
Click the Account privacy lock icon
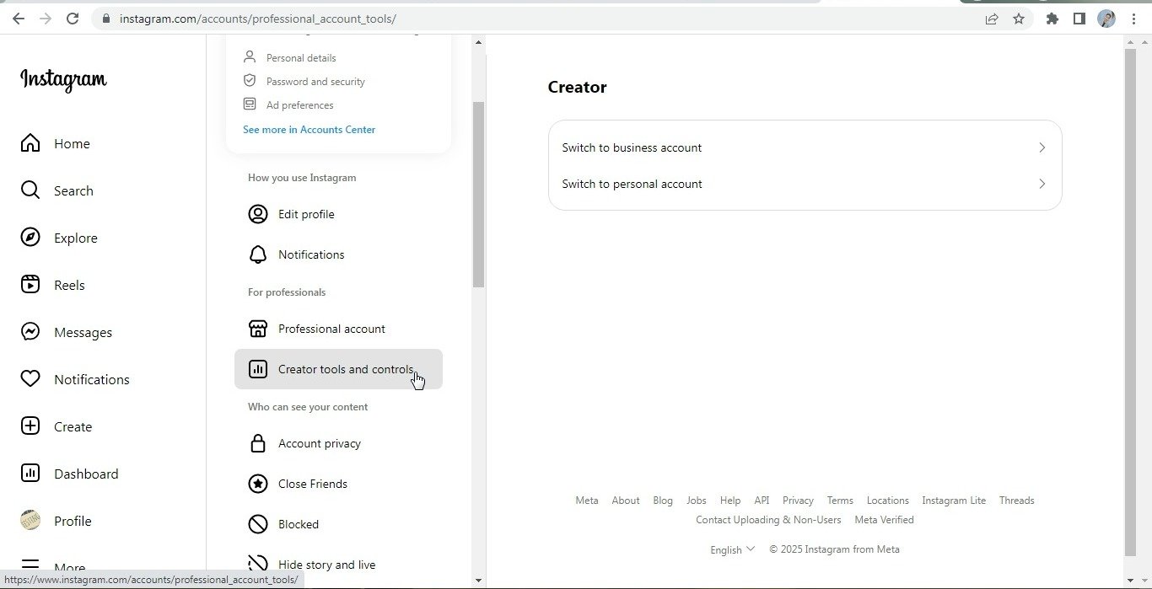coord(258,443)
